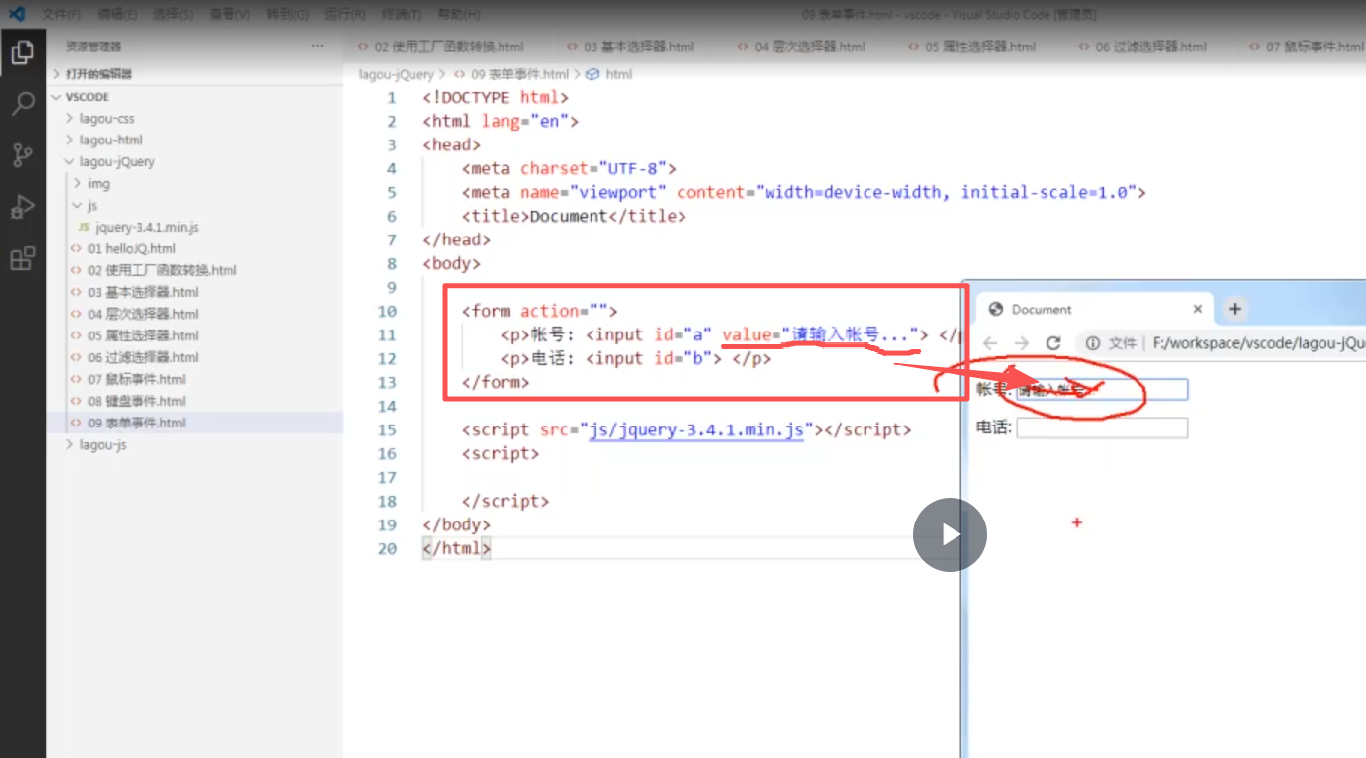Image resolution: width=1366 pixels, height=758 pixels.
Task: Open the Source Control panel
Action: tap(24, 154)
